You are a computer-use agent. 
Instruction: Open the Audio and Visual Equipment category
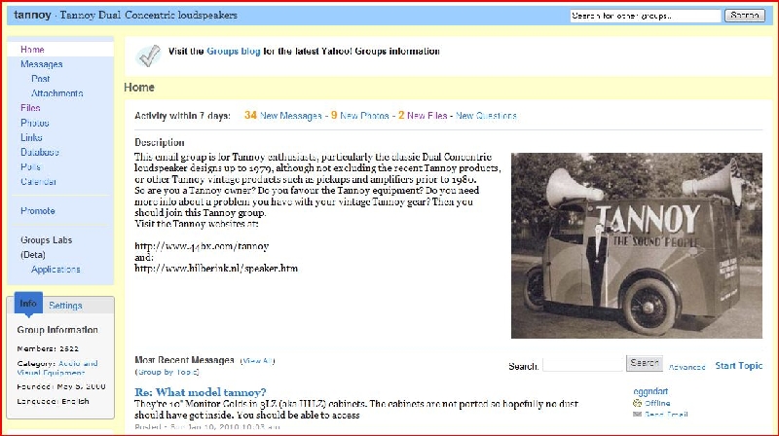click(57, 368)
